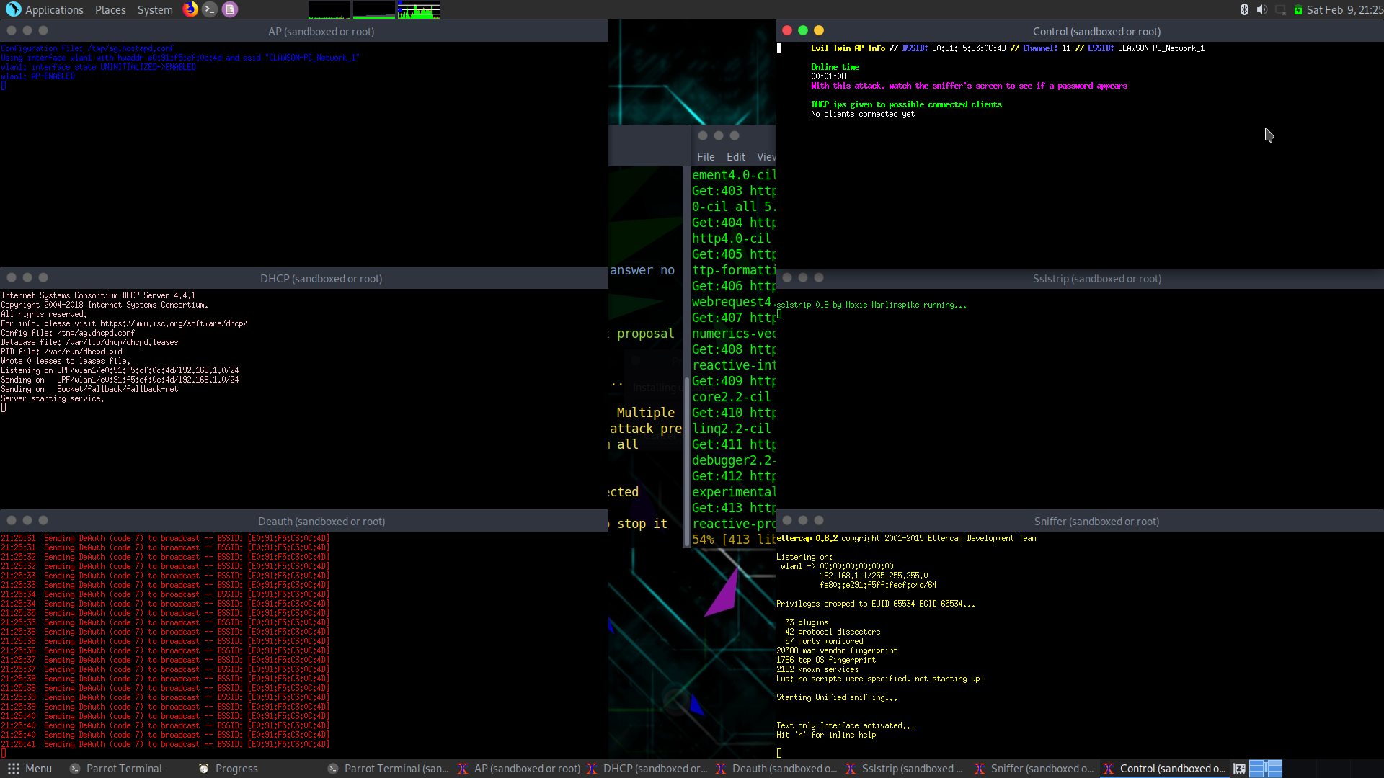Click 'wlan1: AP-ENABLED' line in AP window
Image resolution: width=1384 pixels, height=778 pixels.
coord(38,76)
